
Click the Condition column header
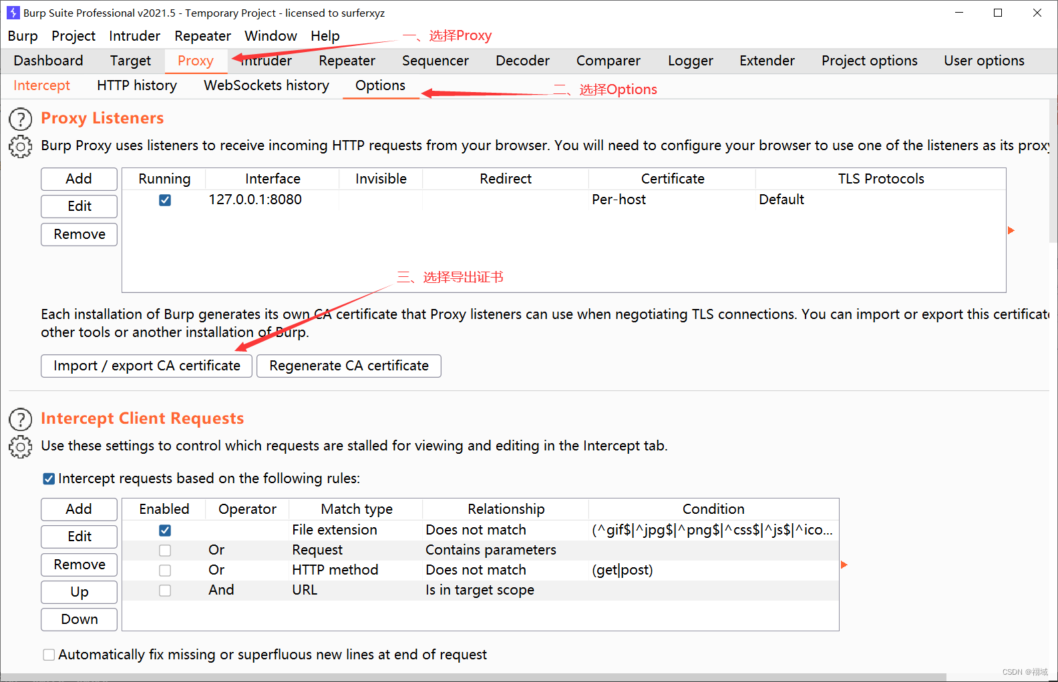point(713,509)
